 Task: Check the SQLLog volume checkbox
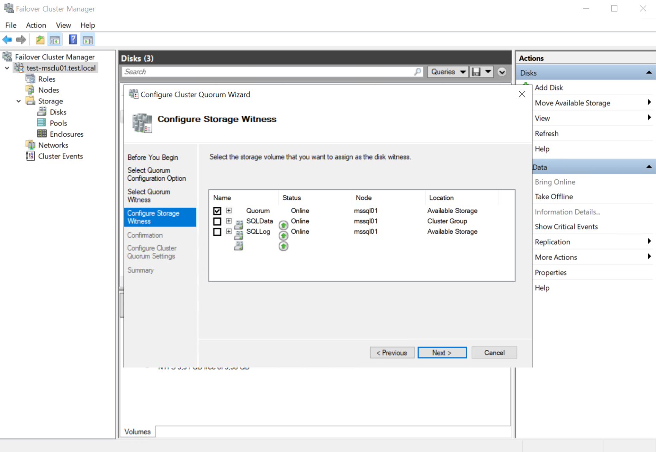click(x=217, y=232)
